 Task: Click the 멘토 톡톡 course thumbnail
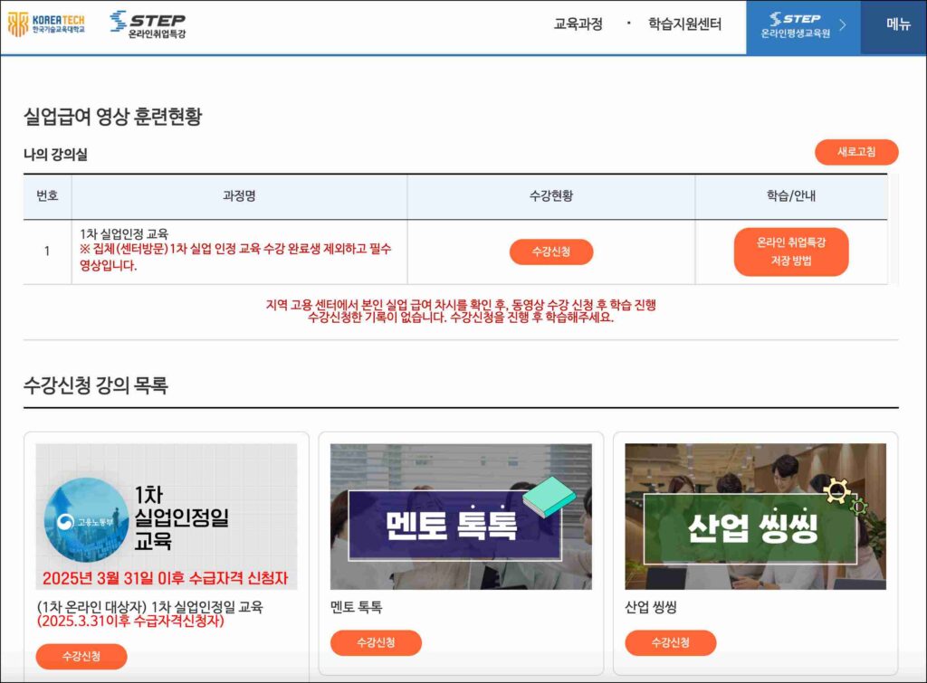[461, 516]
